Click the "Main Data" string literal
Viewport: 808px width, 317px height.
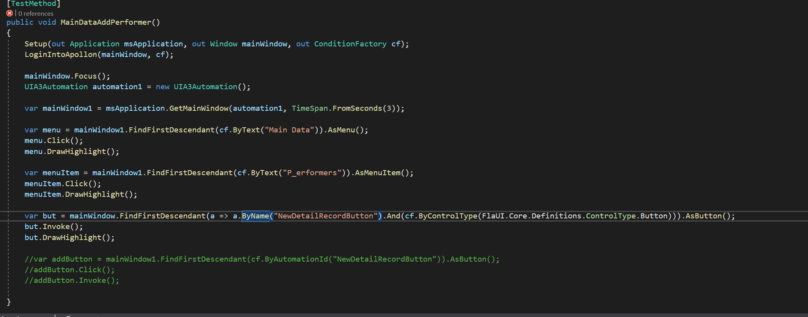289,130
